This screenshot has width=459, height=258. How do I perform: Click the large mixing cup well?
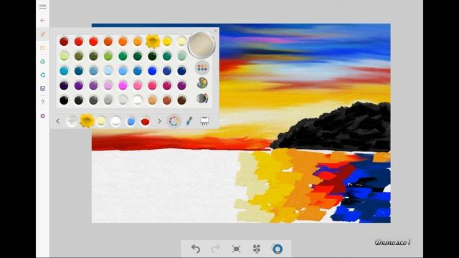202,45
